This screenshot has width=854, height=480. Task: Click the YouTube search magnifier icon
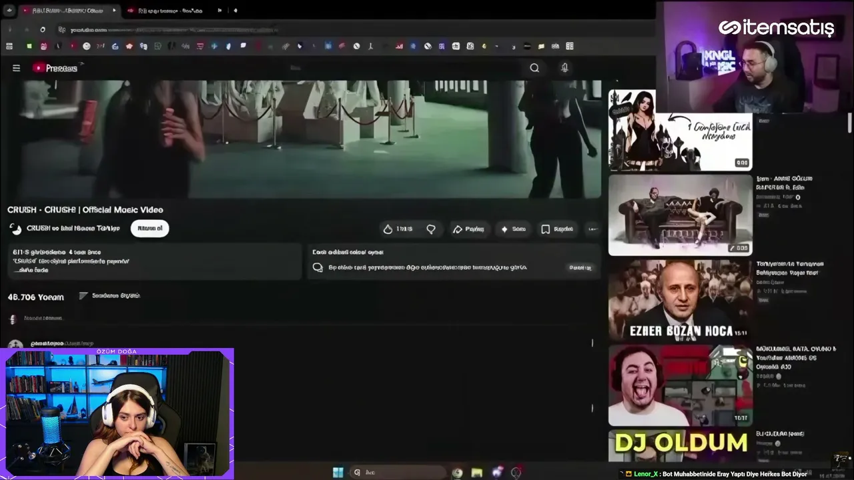click(x=534, y=68)
